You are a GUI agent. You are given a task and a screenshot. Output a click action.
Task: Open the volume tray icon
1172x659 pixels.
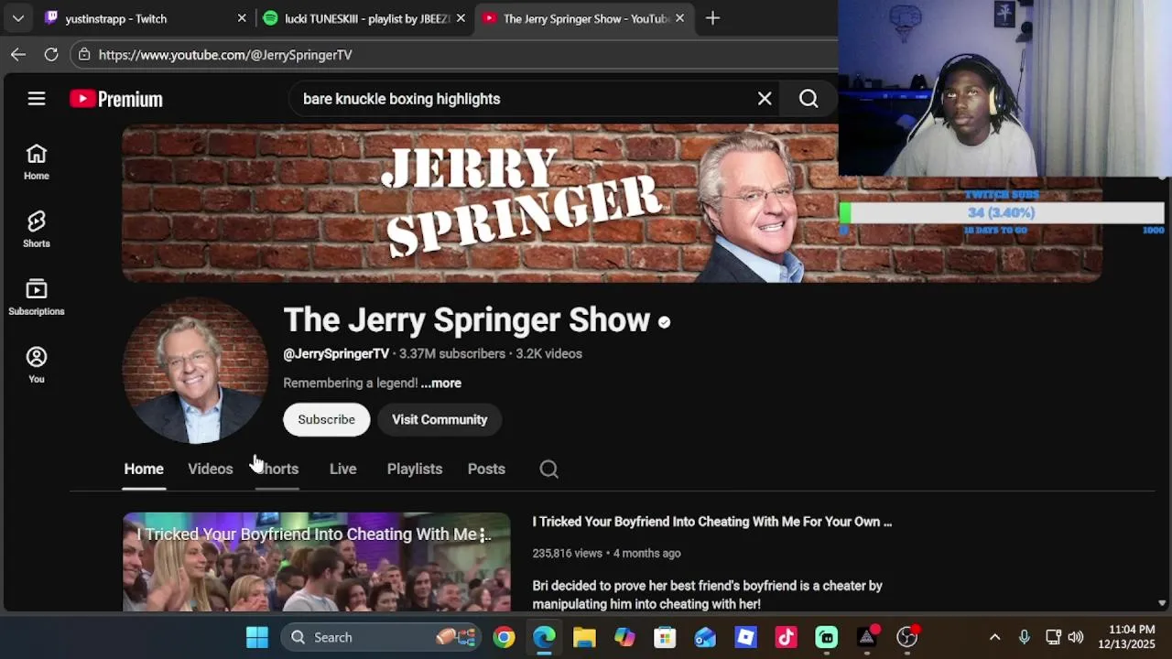coord(1076,637)
